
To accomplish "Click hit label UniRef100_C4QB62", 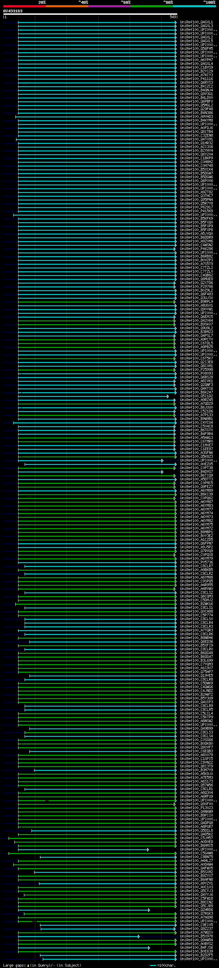I will point(196,275).
